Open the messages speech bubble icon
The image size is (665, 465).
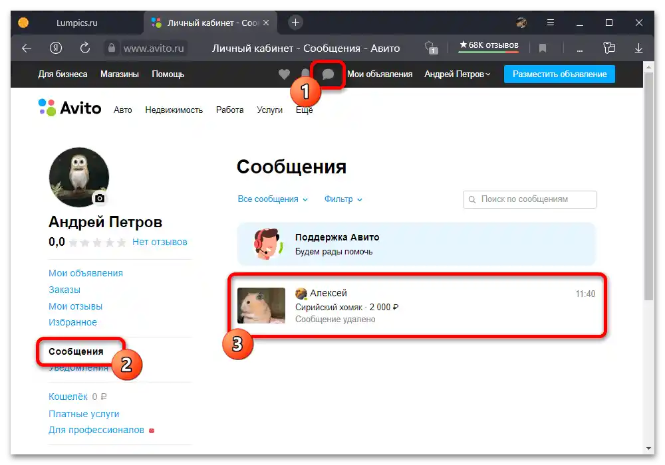328,74
